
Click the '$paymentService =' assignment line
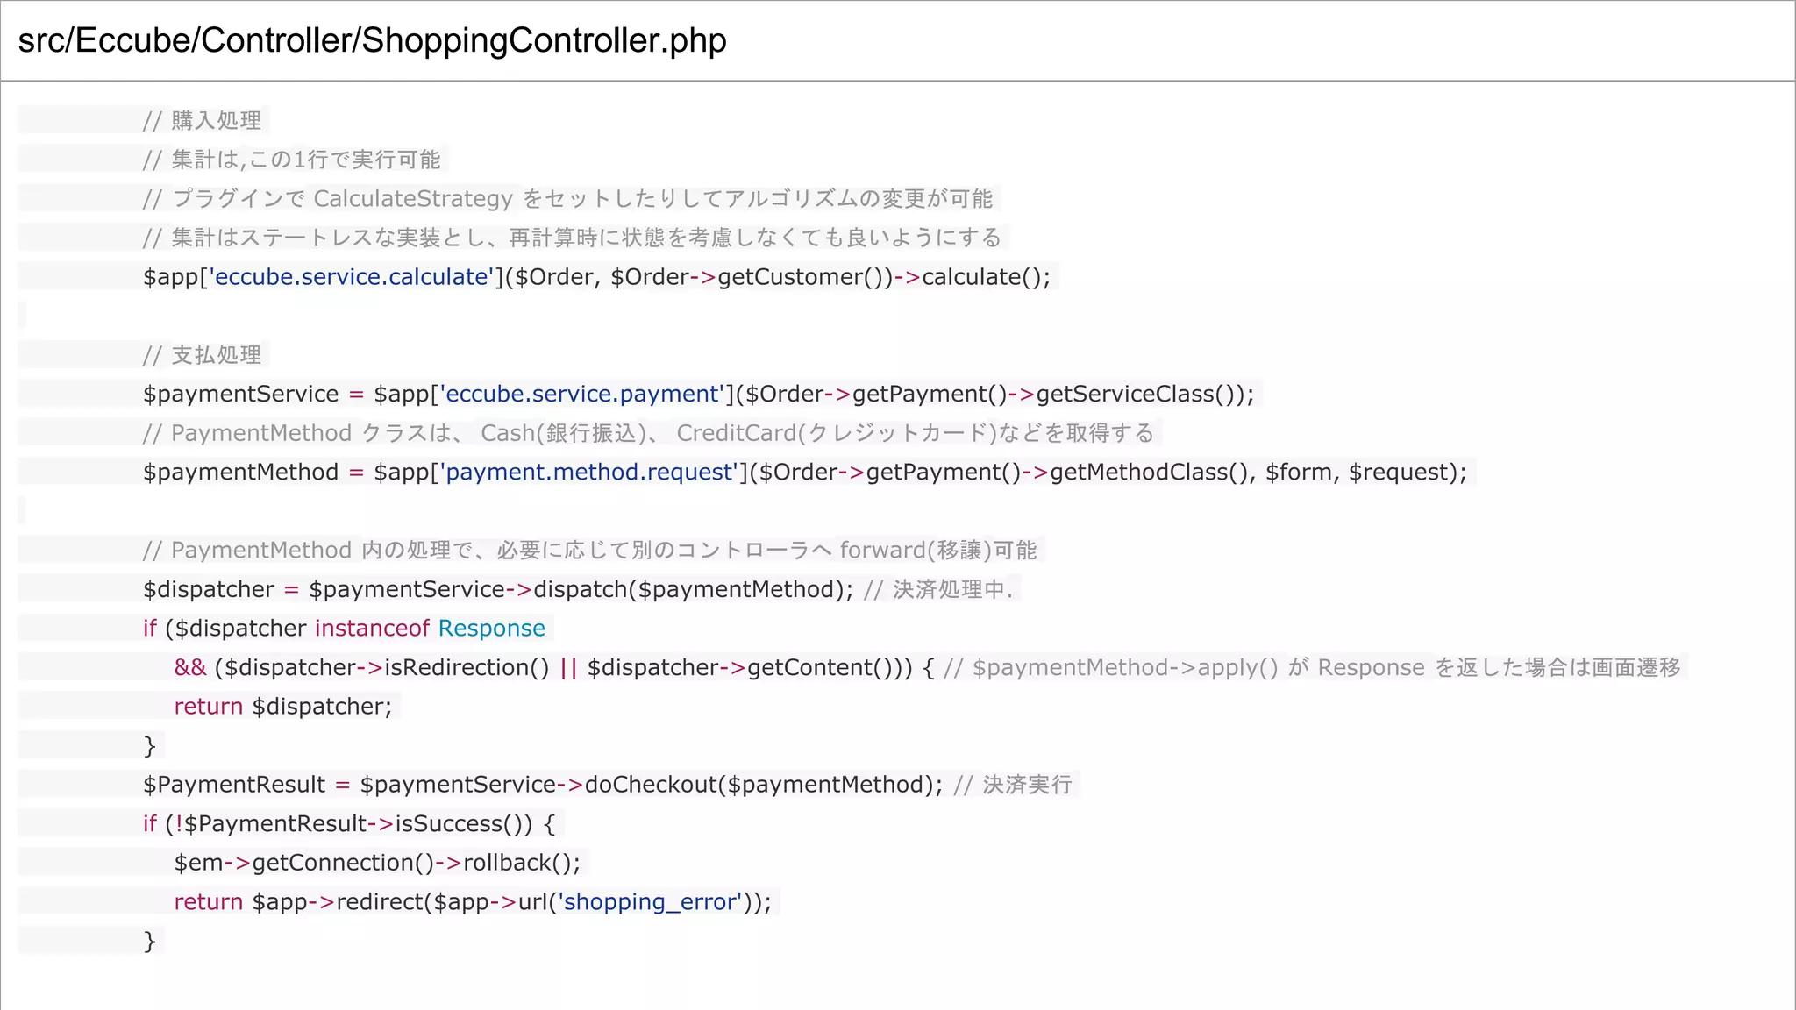698,395
